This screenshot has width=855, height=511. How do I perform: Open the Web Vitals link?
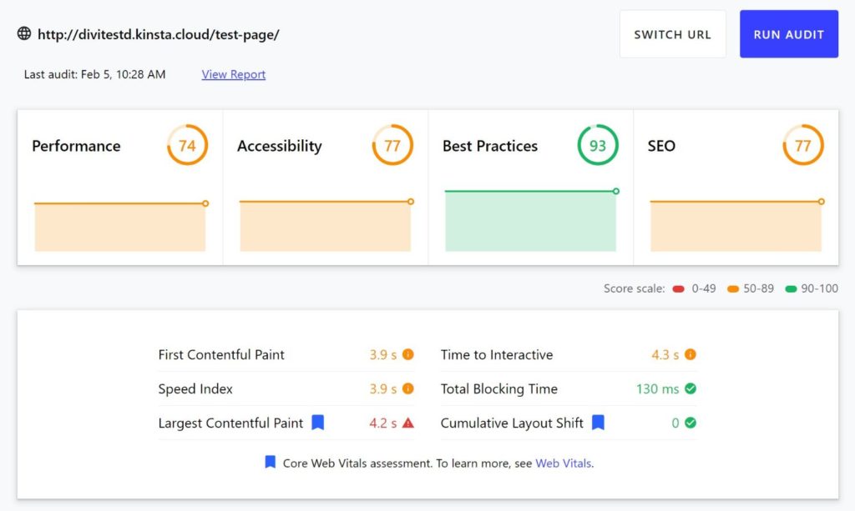pyautogui.click(x=563, y=463)
